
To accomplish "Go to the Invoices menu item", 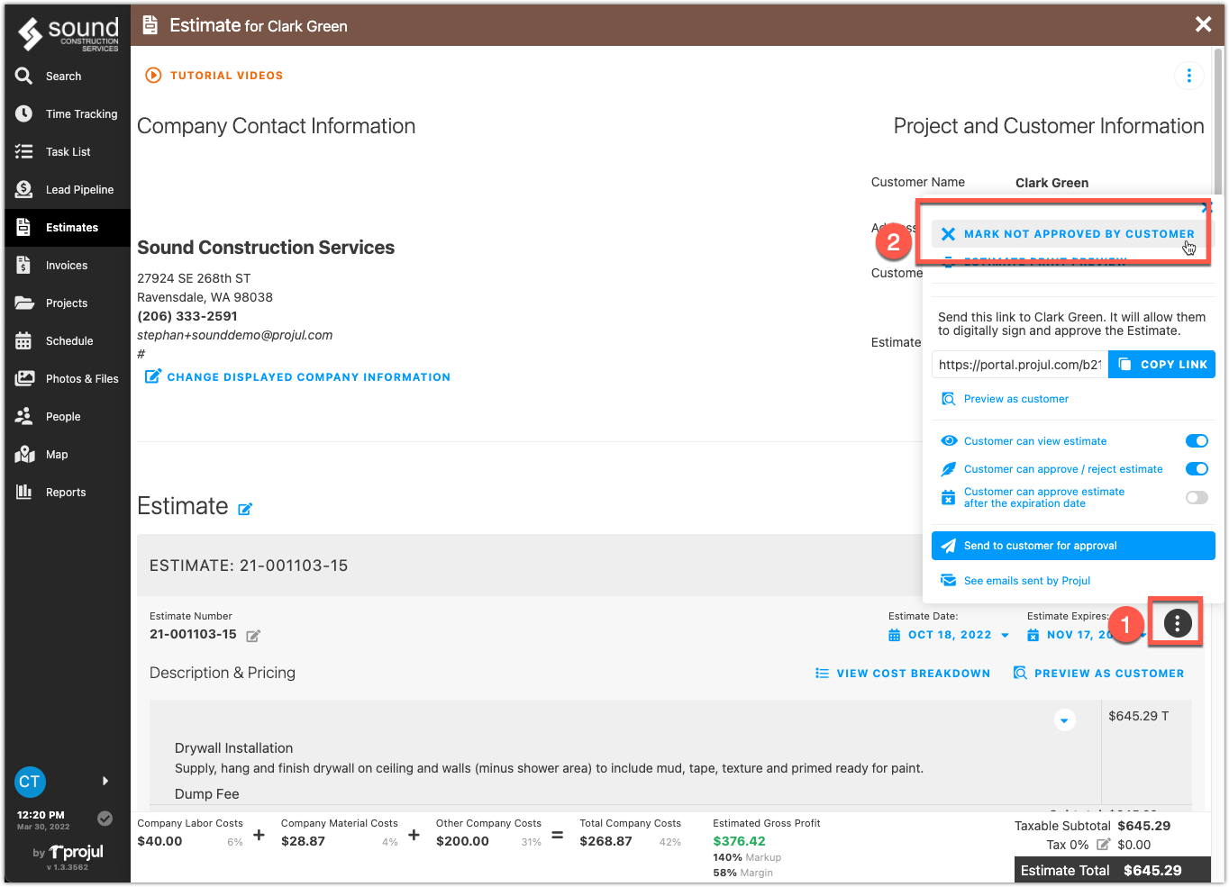I will click(68, 265).
